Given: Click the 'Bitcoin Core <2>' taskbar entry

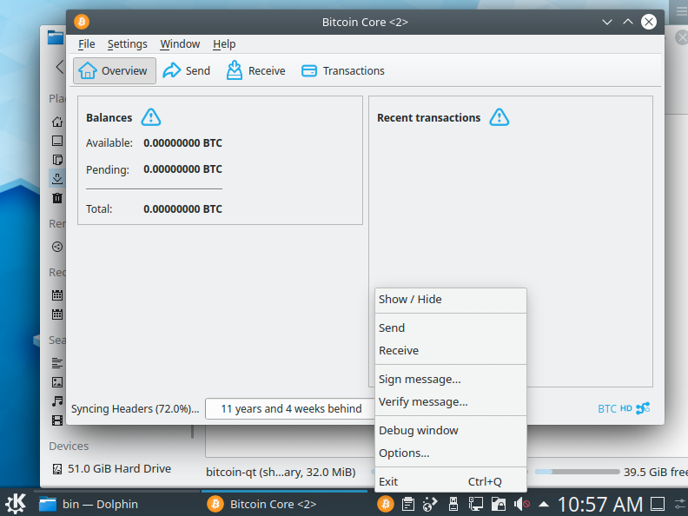Looking at the screenshot, I should tap(284, 504).
